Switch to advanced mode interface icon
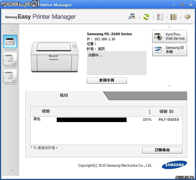Screen dimensions: 196x180 click(x=132, y=16)
